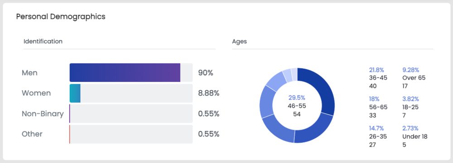The image size is (453, 163).
Task: Click the 90% value for Men
Action: pyautogui.click(x=205, y=73)
